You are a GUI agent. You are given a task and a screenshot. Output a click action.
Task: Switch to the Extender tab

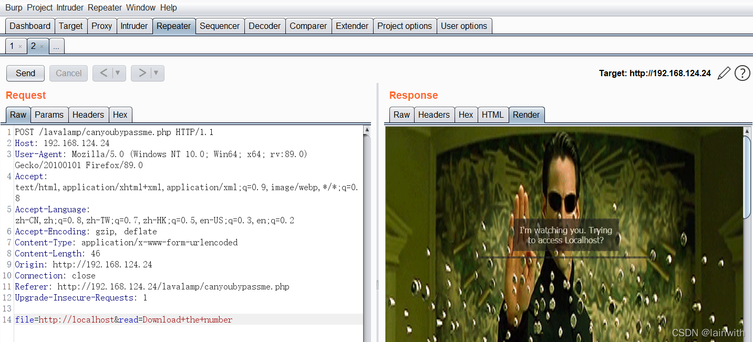(353, 26)
